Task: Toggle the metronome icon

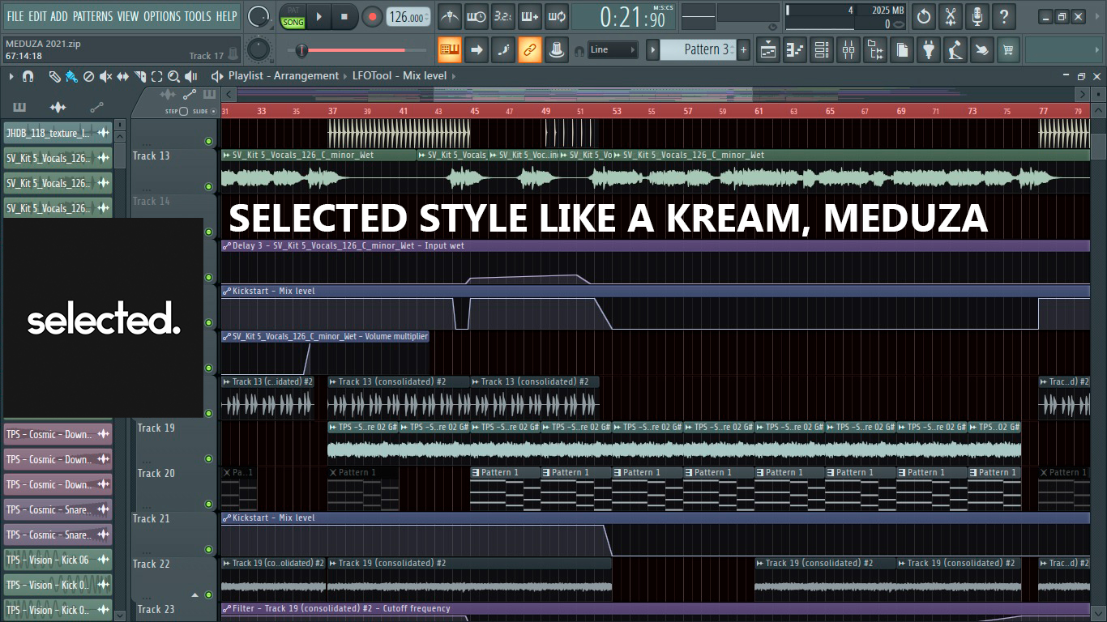Action: pos(450,16)
